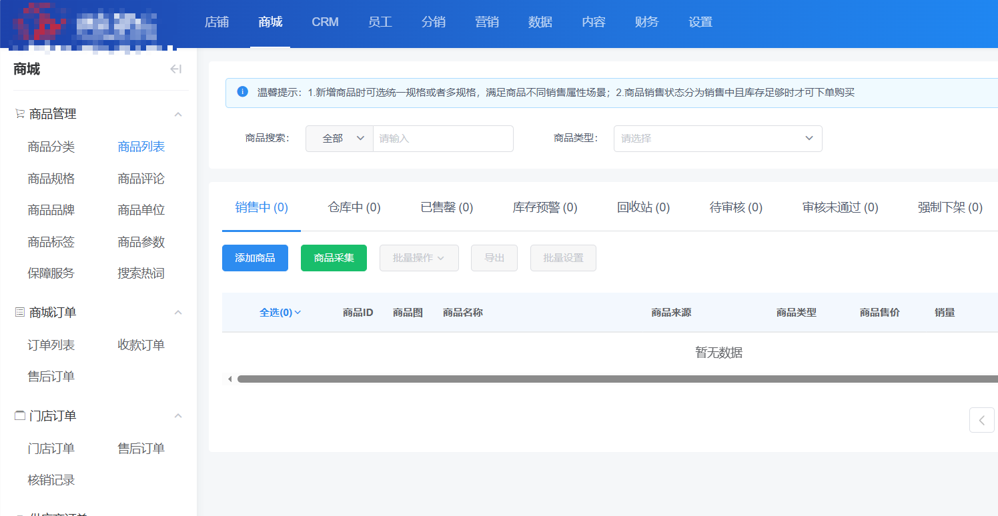Screen dimensions: 998x516
Task: Collapse the sidebar using the top arrow icon
Action: tap(176, 69)
